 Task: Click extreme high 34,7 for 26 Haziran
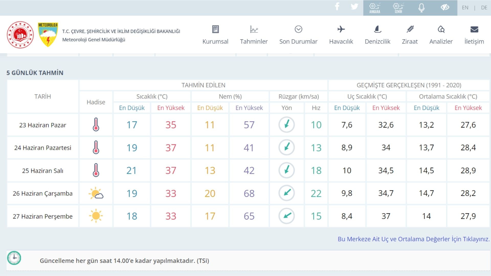pos(386,193)
